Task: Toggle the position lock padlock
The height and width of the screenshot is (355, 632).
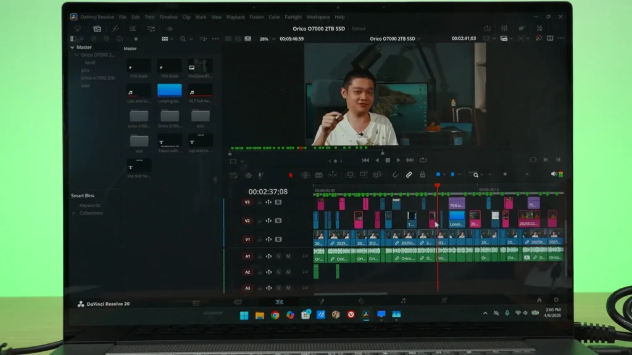Action: coord(422,174)
